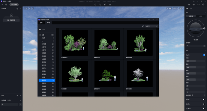
Task: Switch to environment tab in right panel
Action: tap(187, 8)
